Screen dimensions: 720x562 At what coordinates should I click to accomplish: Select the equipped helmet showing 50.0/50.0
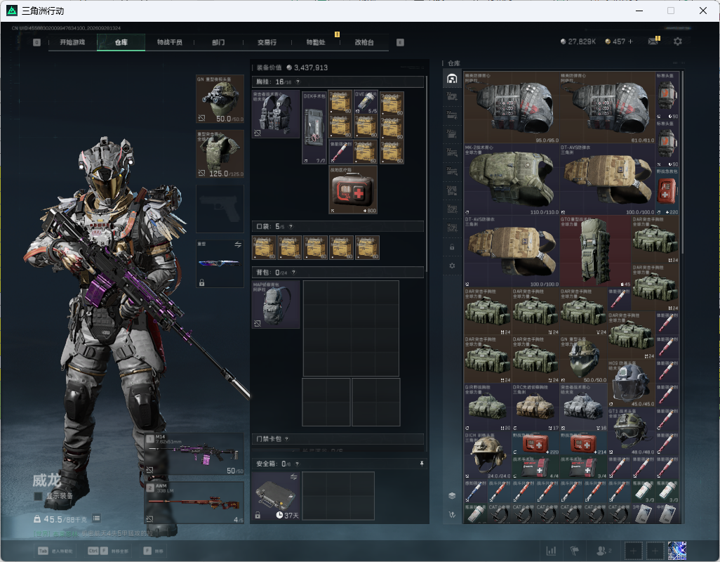pyautogui.click(x=220, y=99)
